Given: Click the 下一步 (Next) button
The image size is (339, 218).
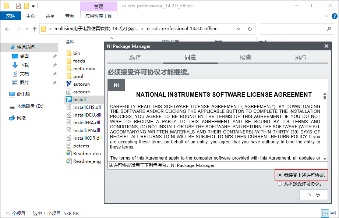Looking at the screenshot, I should coord(314,195).
